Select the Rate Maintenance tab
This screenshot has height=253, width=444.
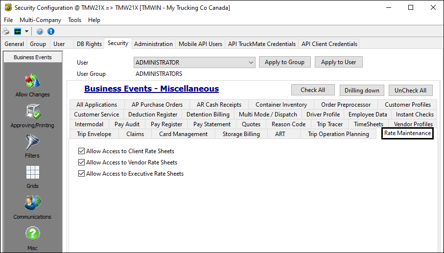tap(407, 133)
